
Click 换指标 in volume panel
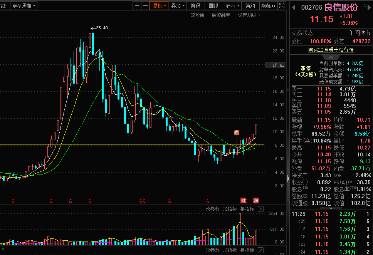coord(247,209)
